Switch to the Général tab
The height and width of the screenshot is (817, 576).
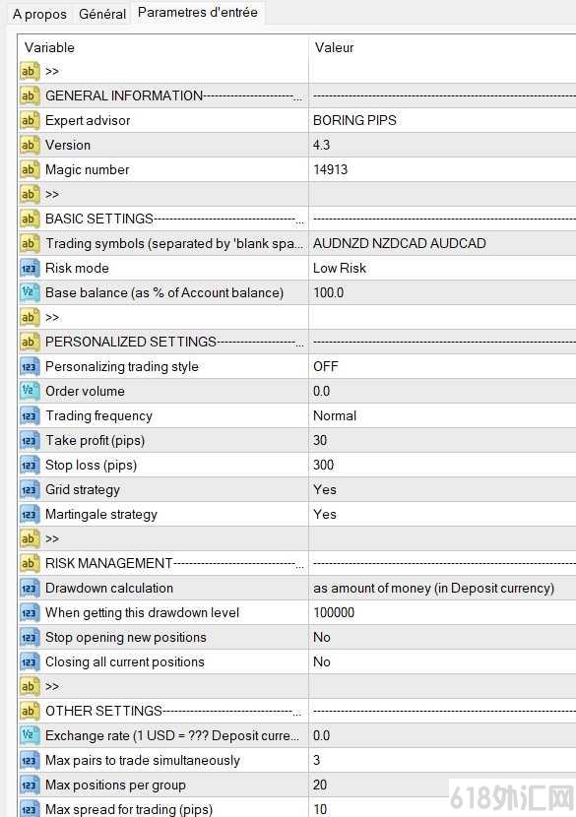(102, 14)
